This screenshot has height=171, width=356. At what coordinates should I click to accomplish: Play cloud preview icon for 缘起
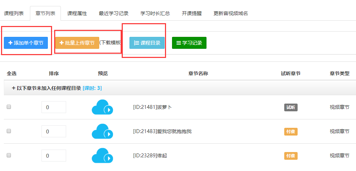pos(102,156)
